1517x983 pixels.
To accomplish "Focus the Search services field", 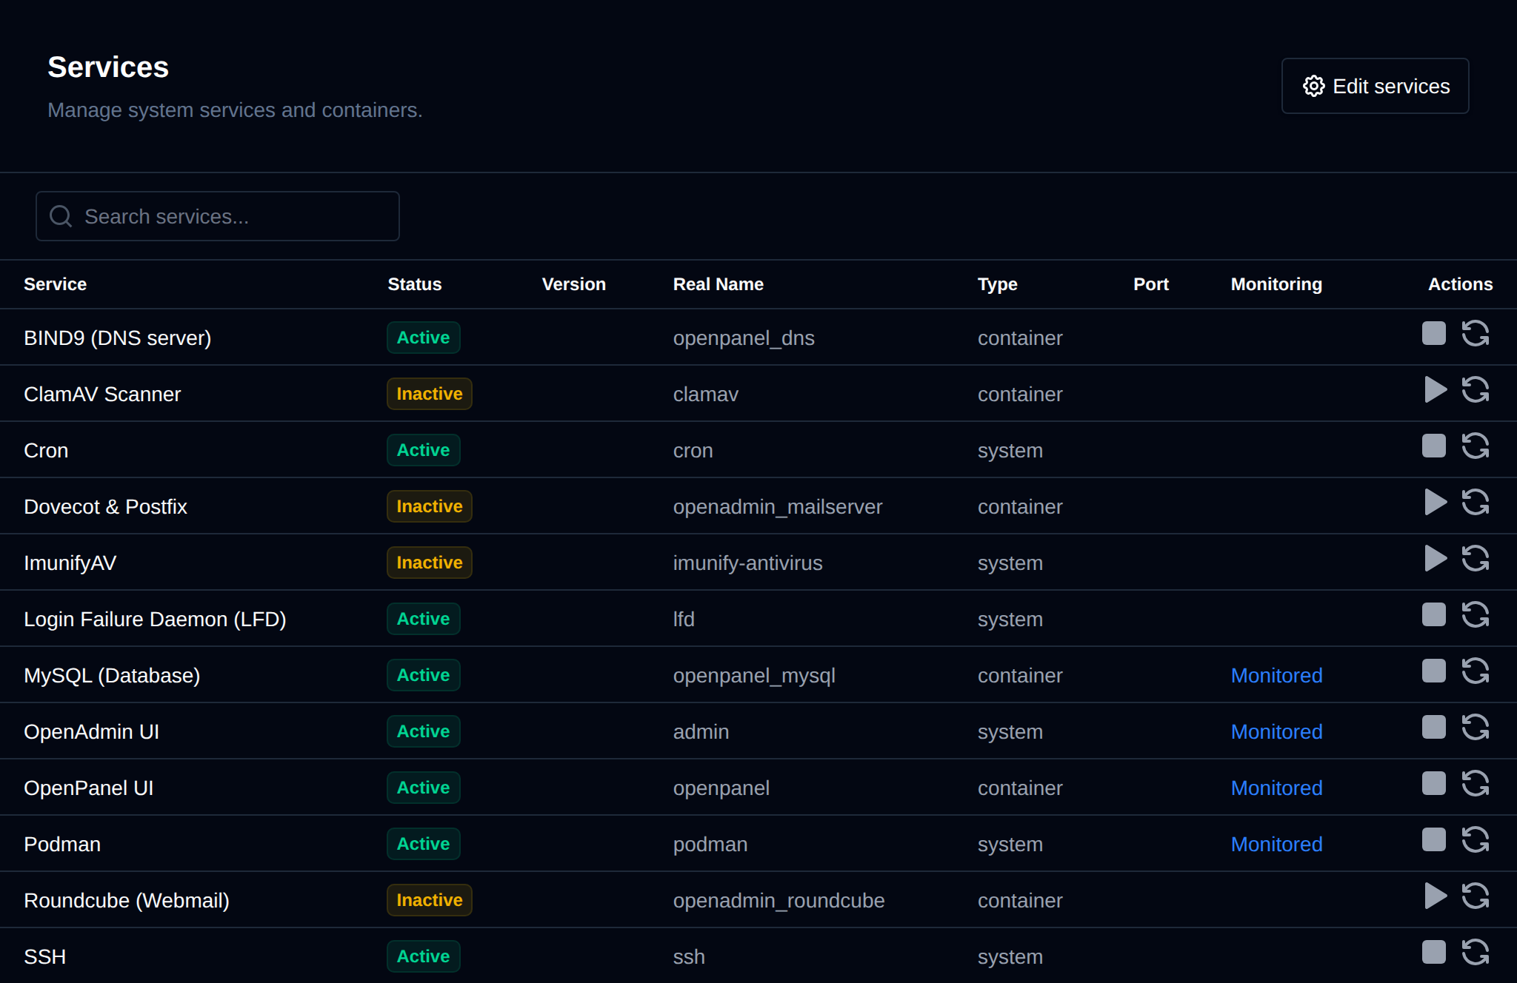I will [x=217, y=216].
